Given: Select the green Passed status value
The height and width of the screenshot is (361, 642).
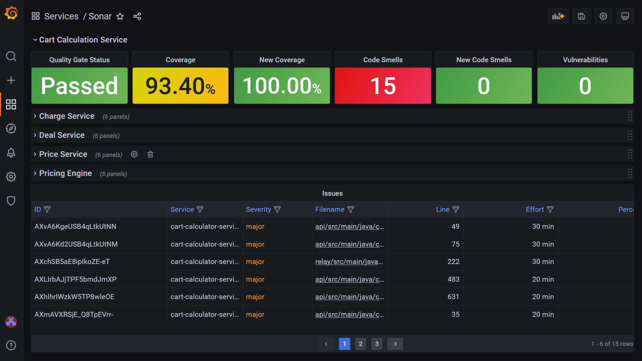Looking at the screenshot, I should (x=79, y=86).
